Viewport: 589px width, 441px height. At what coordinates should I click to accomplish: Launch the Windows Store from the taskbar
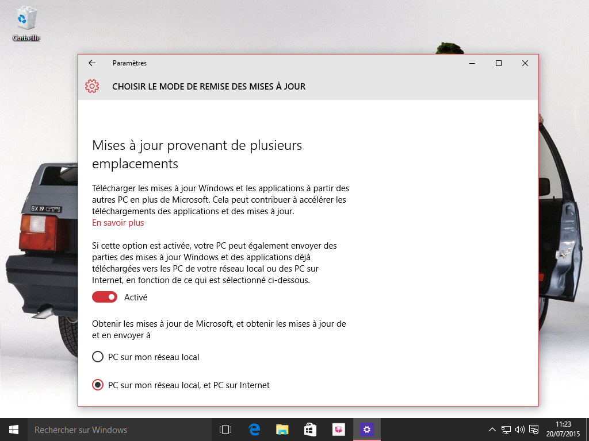309,429
